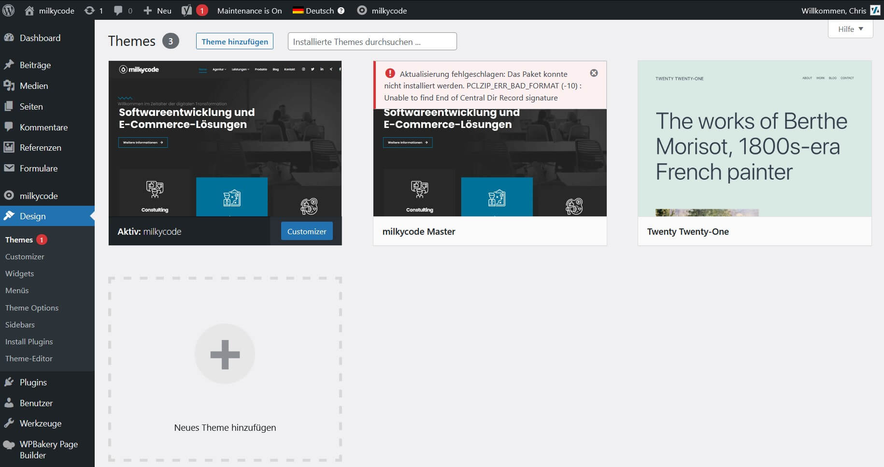
Task: Click Theme hinzufügen button
Action: coord(235,42)
